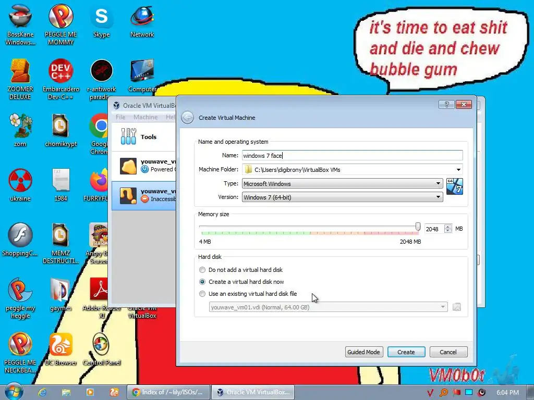Browse for existing hard disk file icon

(x=457, y=307)
